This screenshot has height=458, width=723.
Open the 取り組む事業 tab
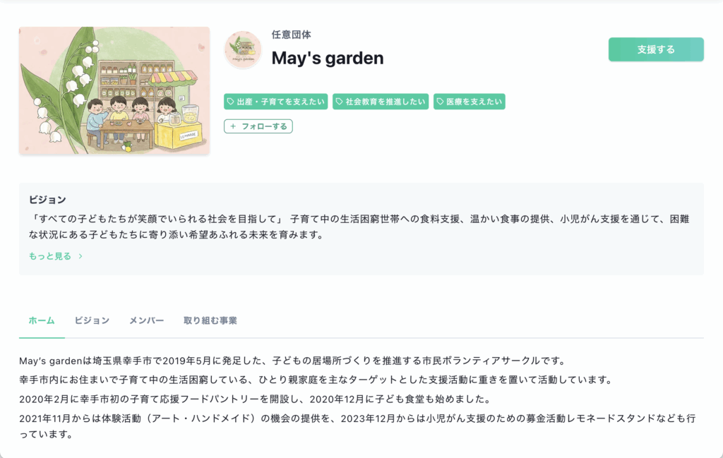tap(210, 320)
